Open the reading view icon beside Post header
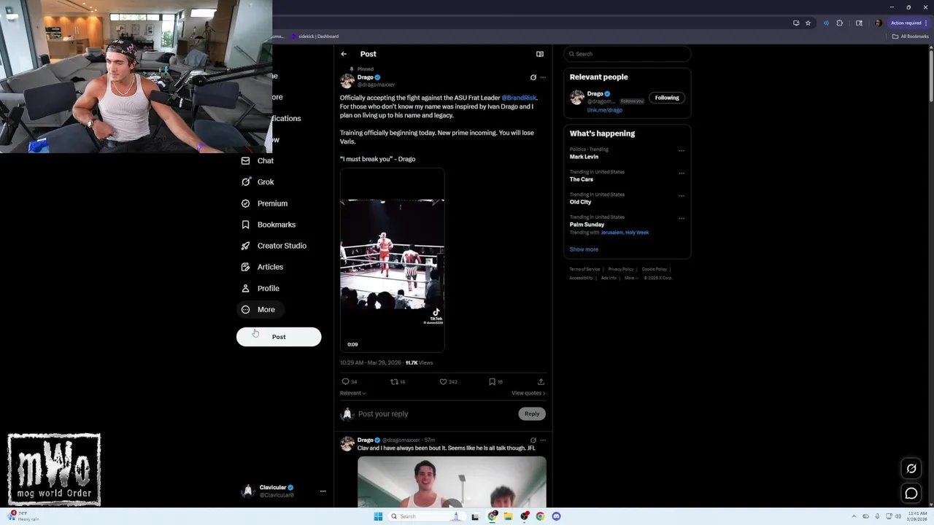 pos(540,54)
